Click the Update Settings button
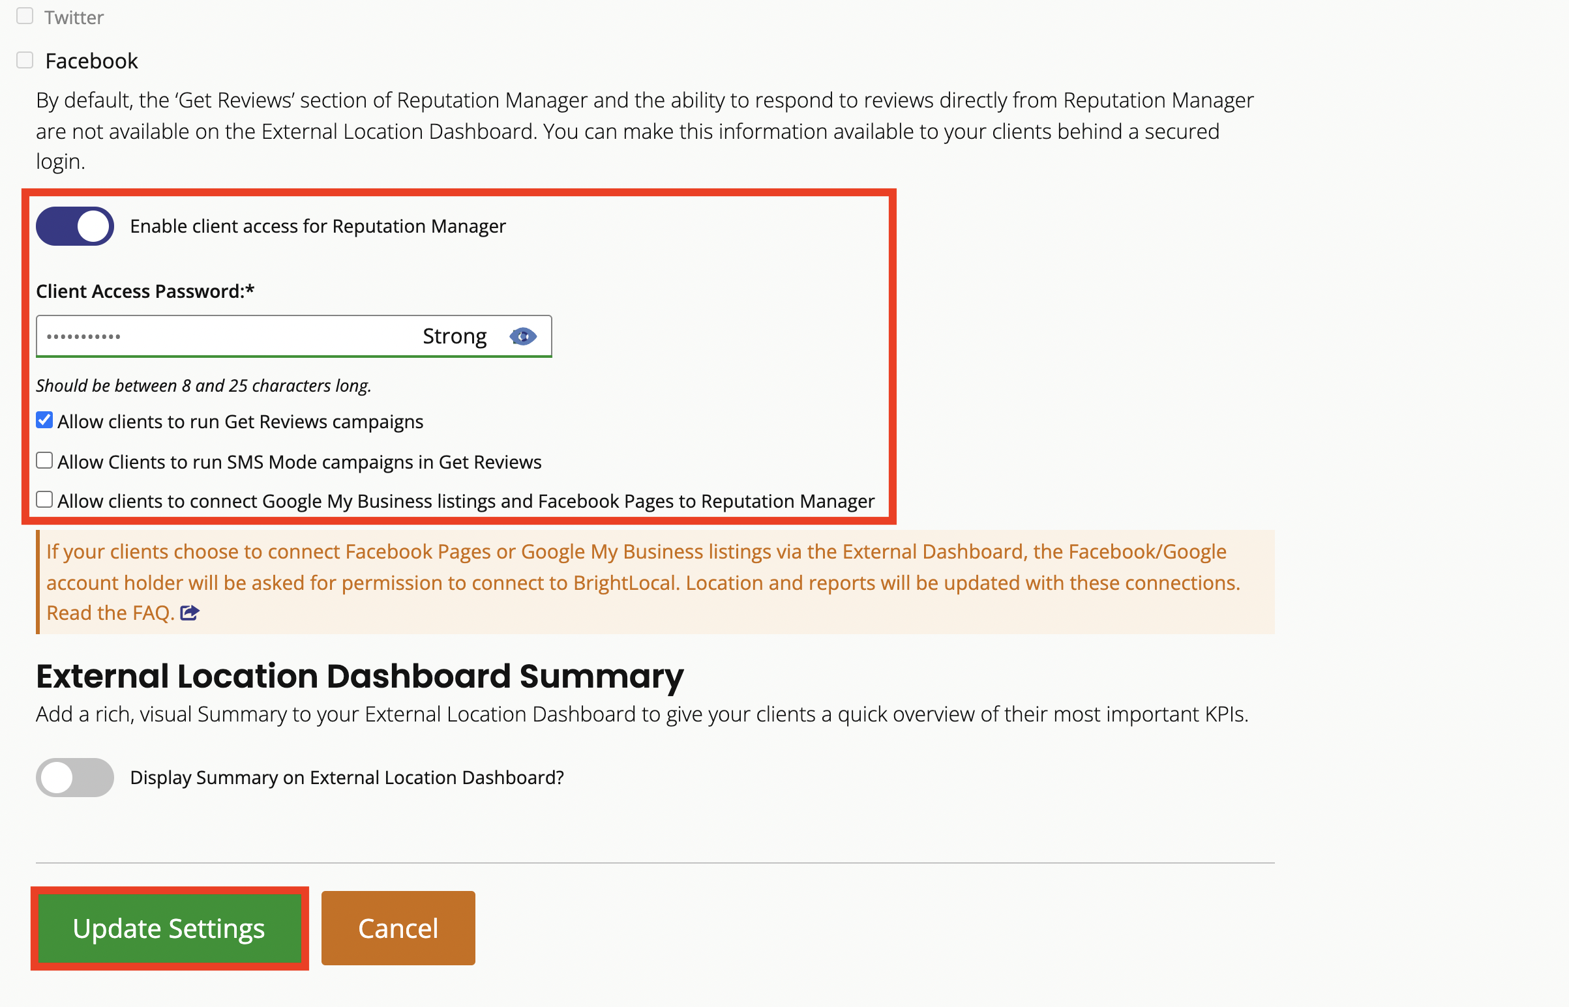 pyautogui.click(x=170, y=928)
